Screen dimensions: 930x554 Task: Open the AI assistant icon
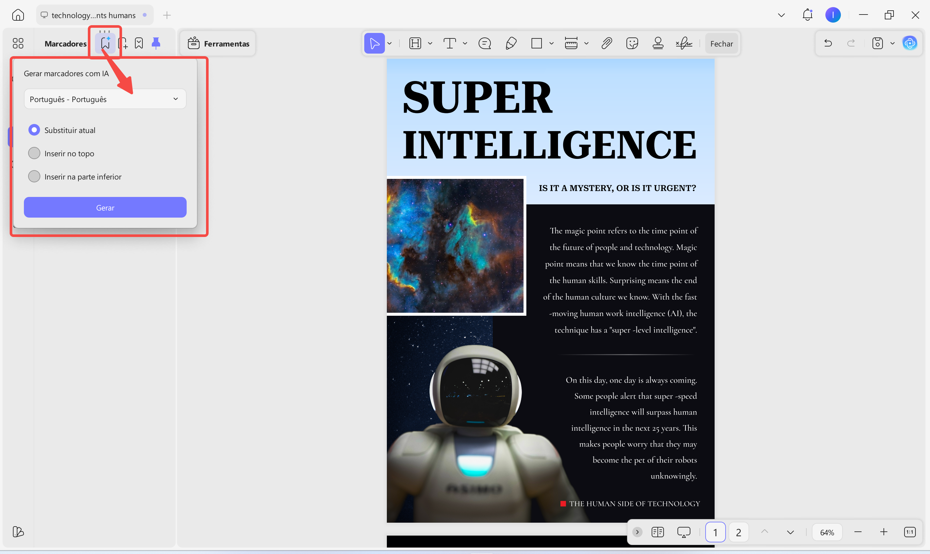[910, 43]
